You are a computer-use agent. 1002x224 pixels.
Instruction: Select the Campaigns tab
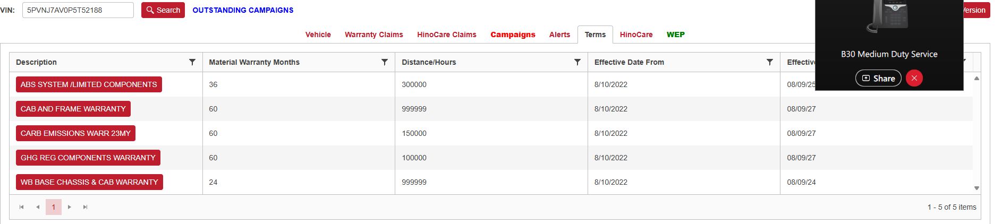tap(513, 35)
